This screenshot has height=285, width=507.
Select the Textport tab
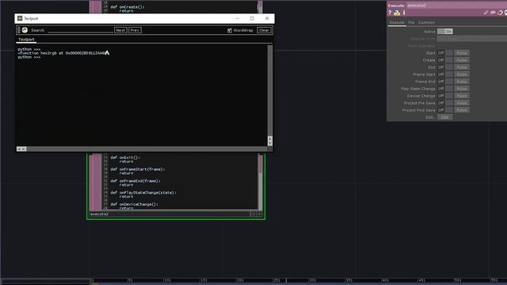[x=26, y=40]
